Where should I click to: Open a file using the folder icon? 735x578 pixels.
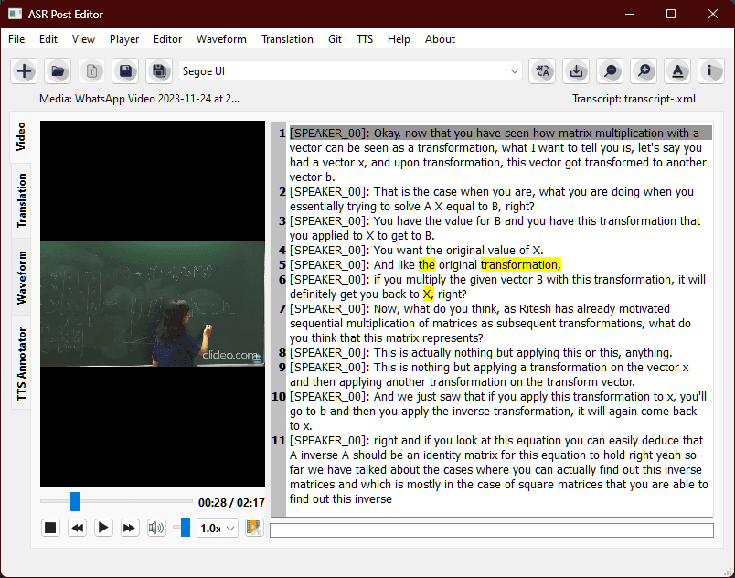tap(57, 70)
